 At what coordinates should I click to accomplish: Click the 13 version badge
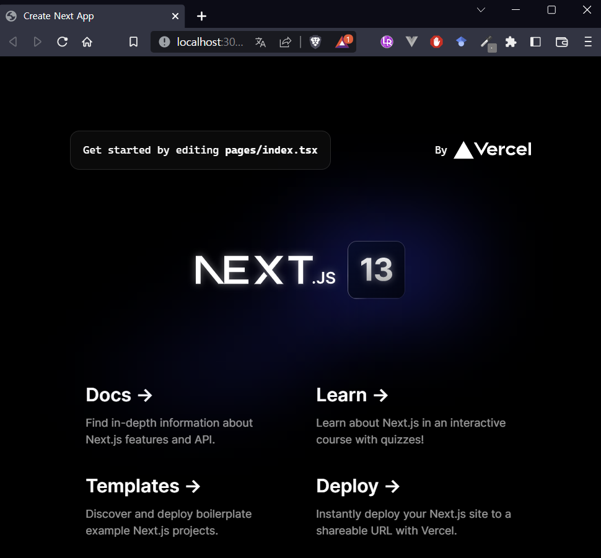coord(376,270)
